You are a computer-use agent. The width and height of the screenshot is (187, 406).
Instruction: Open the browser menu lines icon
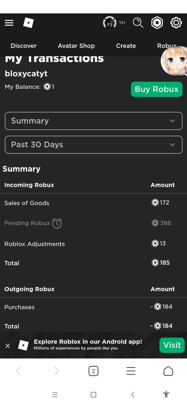tap(131, 371)
